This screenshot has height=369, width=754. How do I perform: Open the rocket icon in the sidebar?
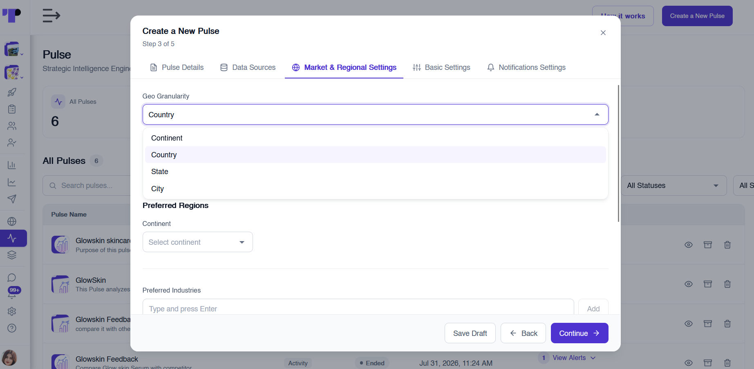click(x=12, y=92)
